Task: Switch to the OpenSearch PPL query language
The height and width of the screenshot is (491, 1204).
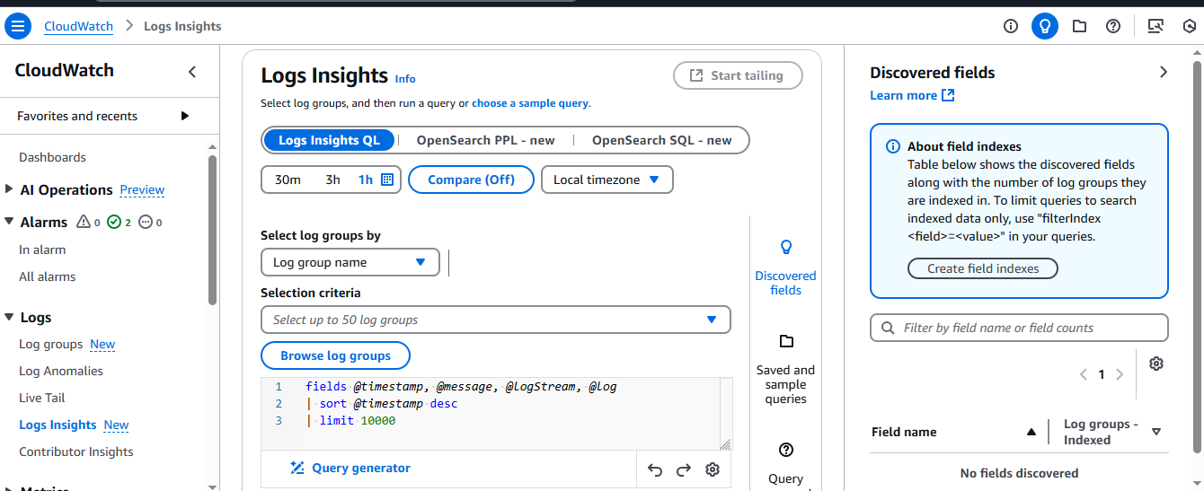Action: point(485,140)
